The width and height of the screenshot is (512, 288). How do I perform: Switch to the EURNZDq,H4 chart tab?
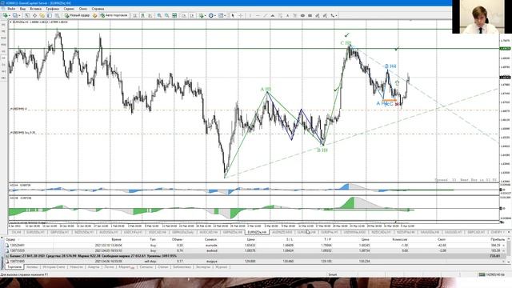258,232
